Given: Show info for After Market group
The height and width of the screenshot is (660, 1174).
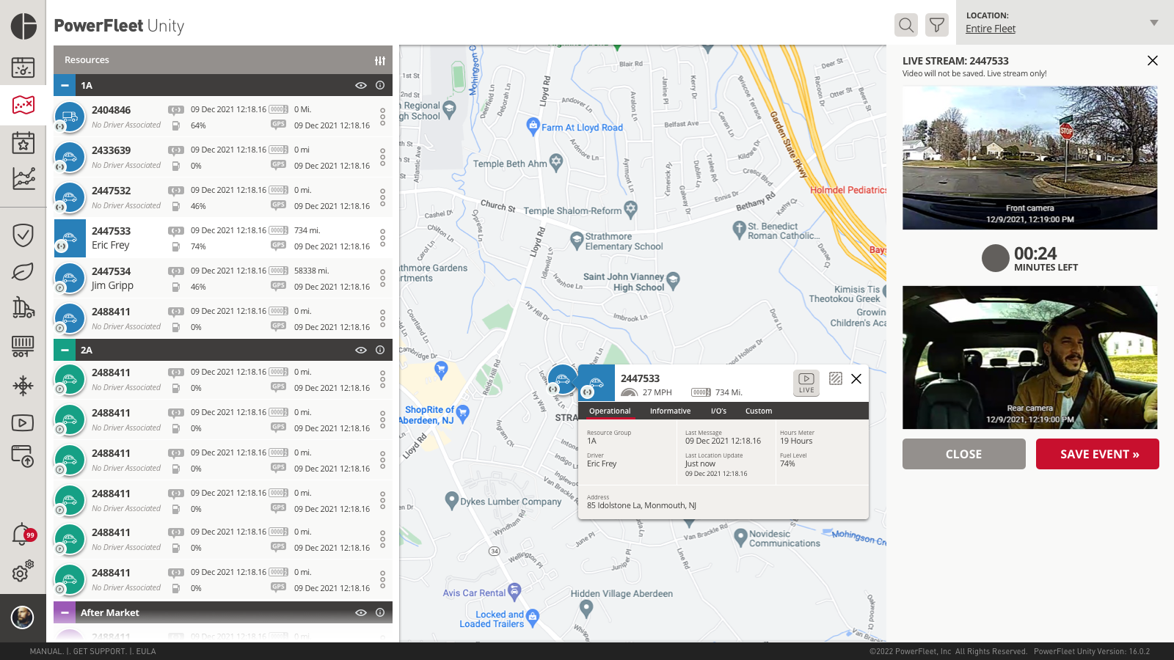Looking at the screenshot, I should pos(380,612).
